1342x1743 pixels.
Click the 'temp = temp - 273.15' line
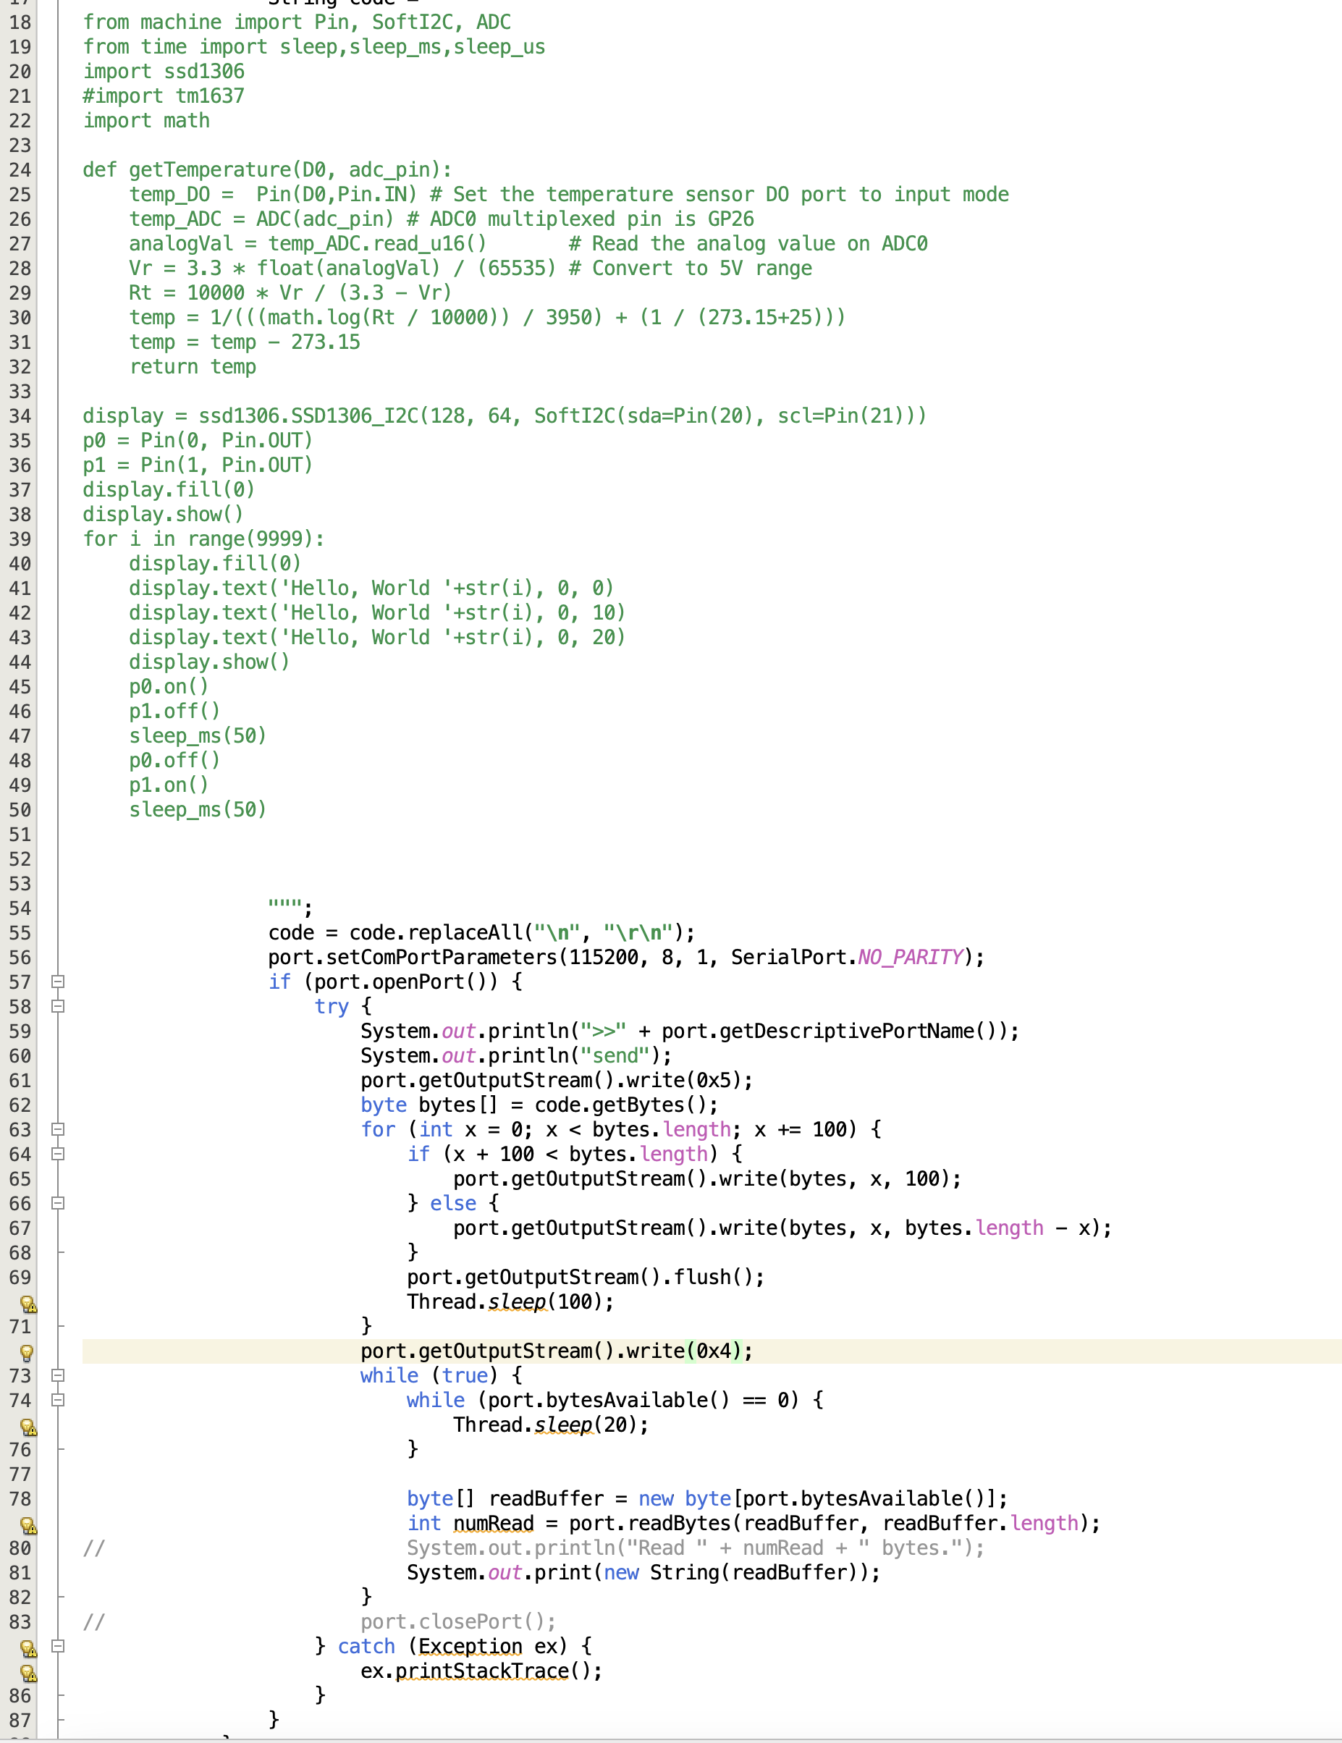point(245,342)
